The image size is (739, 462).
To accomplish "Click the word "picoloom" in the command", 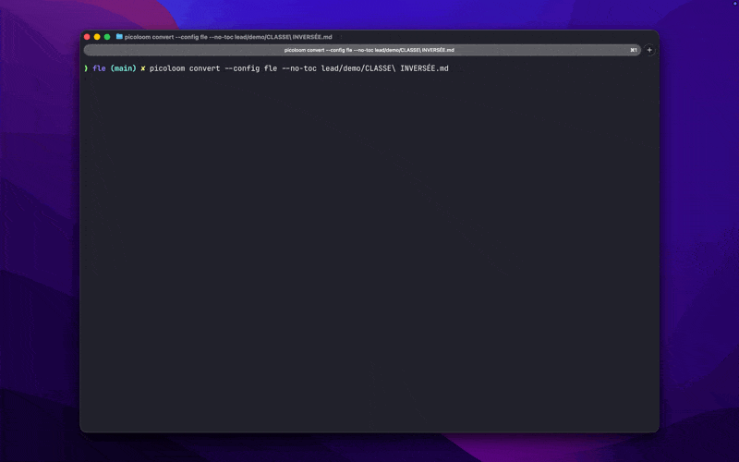I will pos(167,68).
